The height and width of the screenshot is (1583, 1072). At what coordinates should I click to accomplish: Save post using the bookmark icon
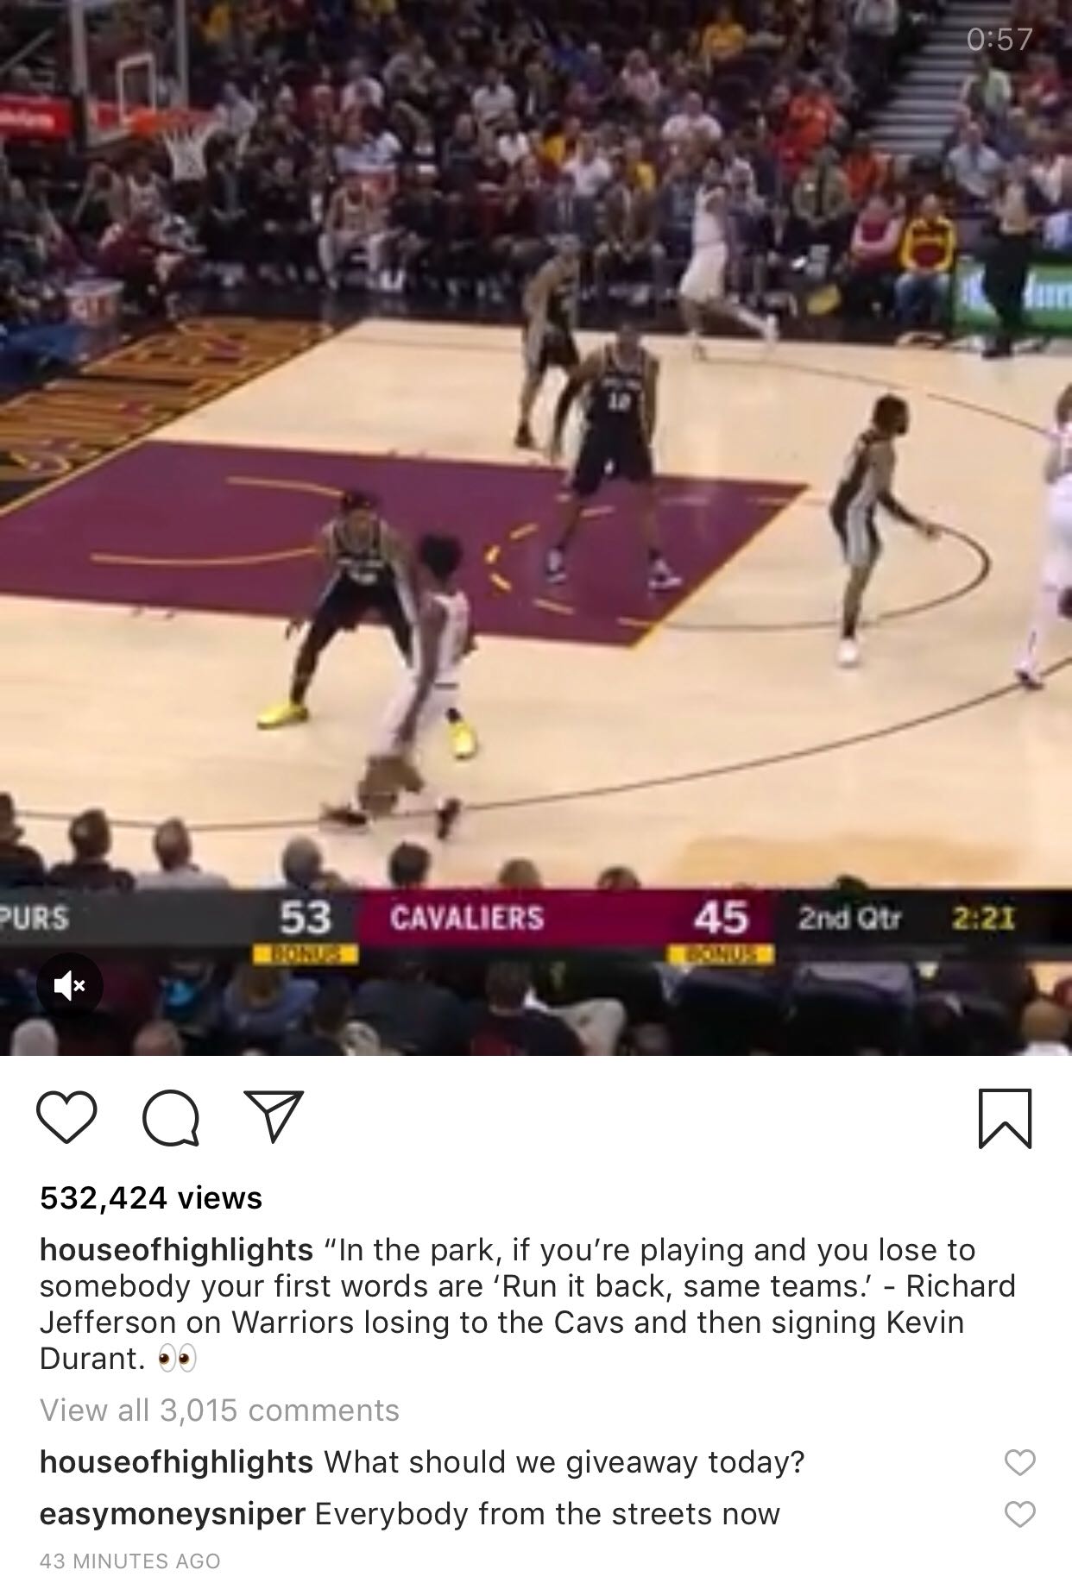(x=1005, y=1118)
